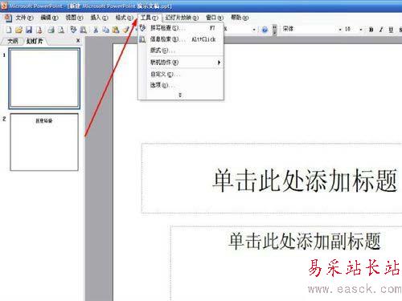Expand the 联机协作 submenu arrow
The height and width of the screenshot is (301, 402).
point(219,63)
